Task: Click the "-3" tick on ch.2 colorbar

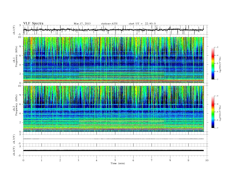Action: 217,96
